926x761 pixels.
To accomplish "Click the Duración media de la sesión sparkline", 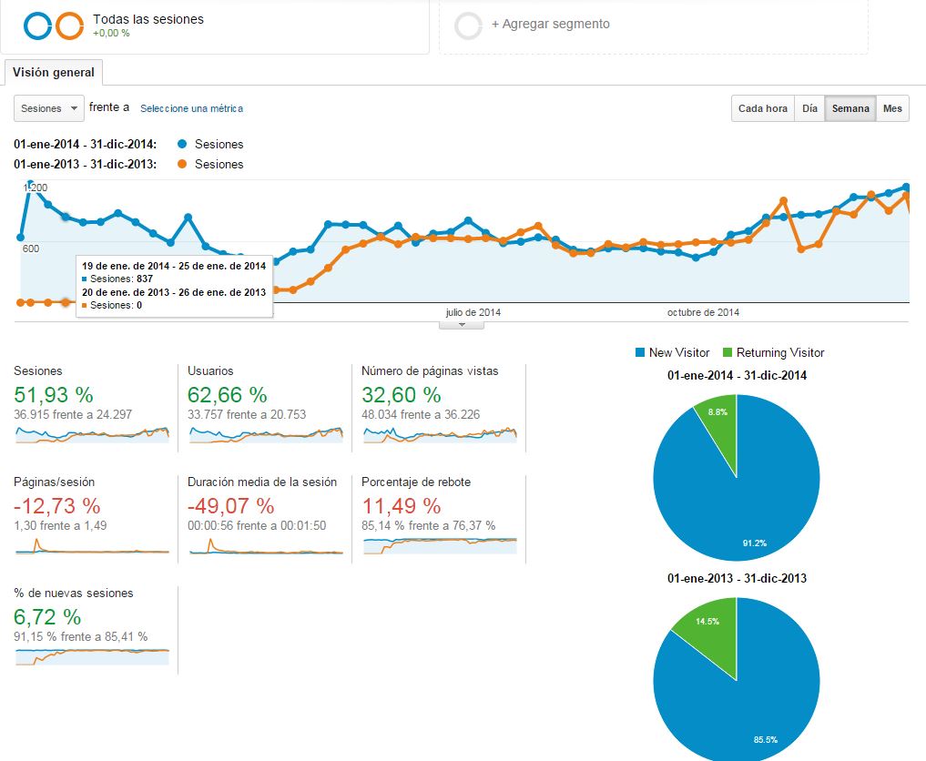I will [266, 545].
